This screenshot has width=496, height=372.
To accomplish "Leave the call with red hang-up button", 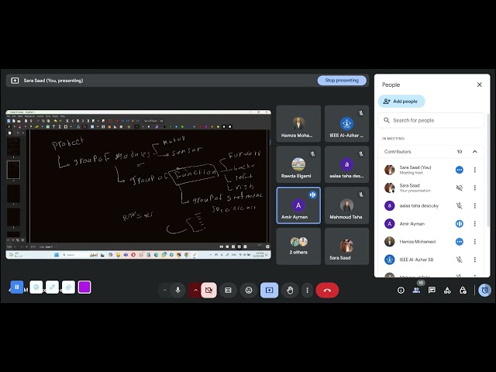I will coord(327,290).
